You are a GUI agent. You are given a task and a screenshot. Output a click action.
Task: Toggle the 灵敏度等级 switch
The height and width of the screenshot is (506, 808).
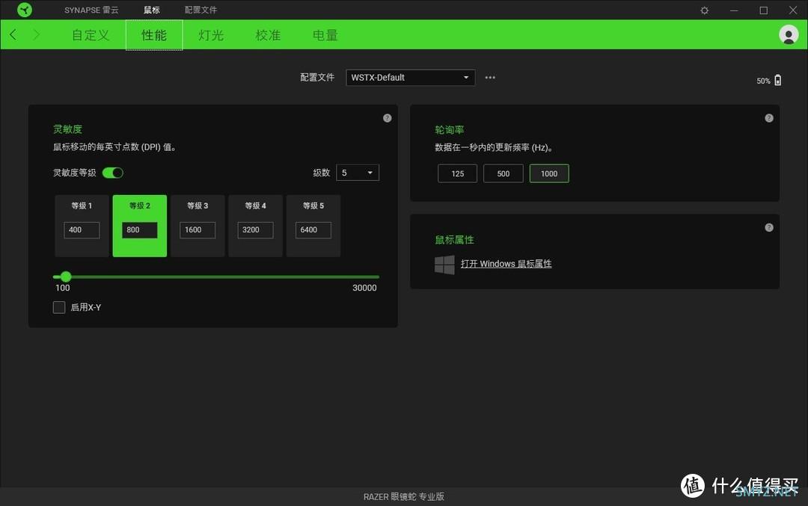(113, 173)
